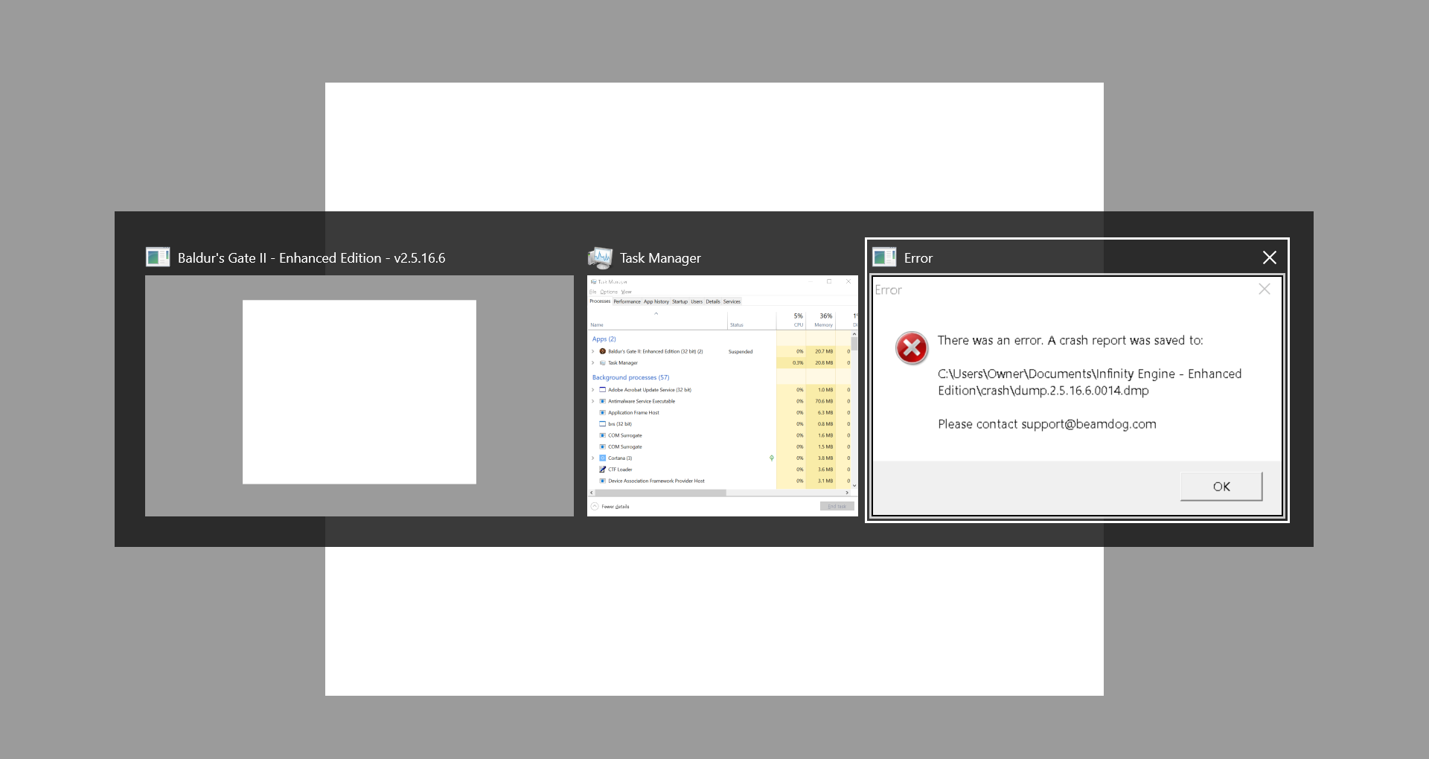Click the green leaf status icon beside Cortana
Image resolution: width=1429 pixels, height=759 pixels.
772,458
